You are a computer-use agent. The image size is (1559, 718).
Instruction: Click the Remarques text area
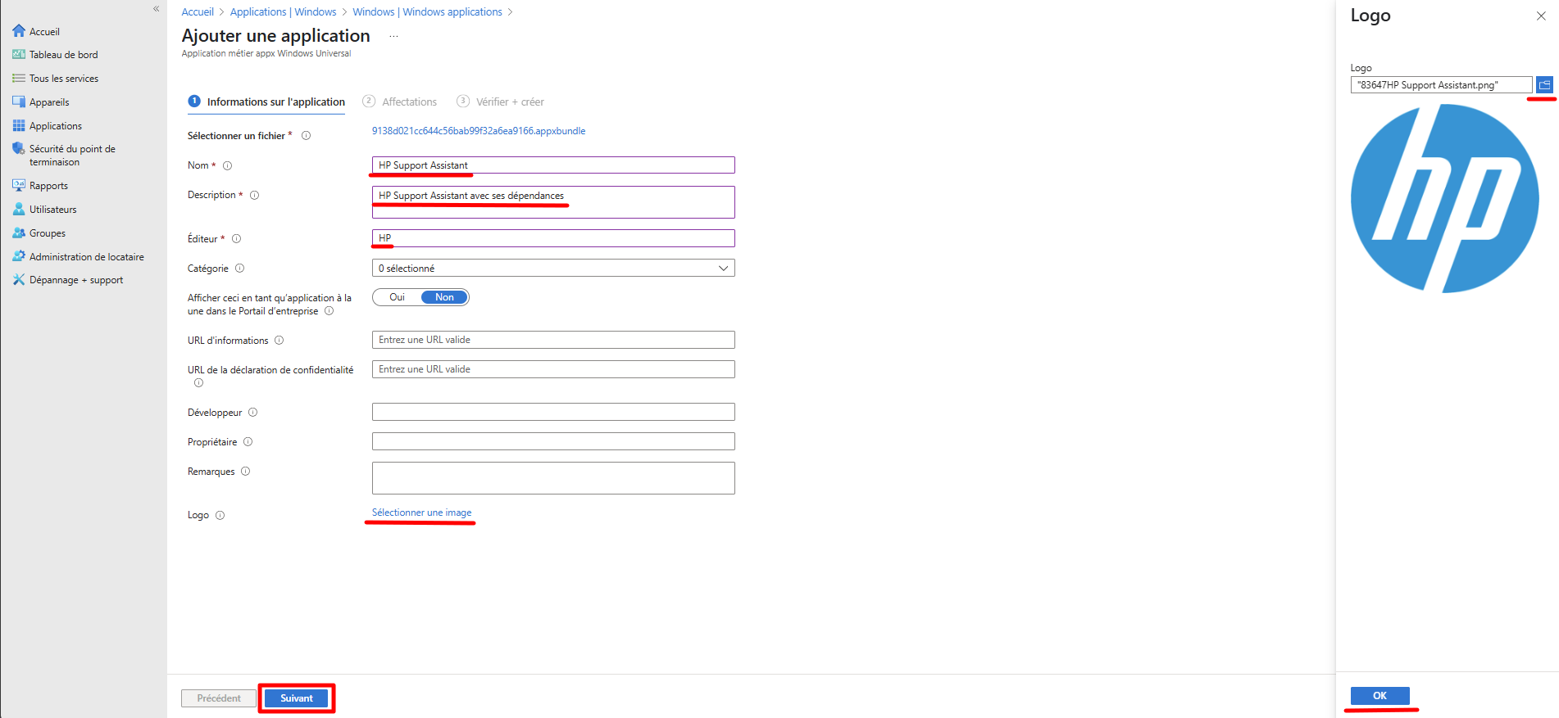(553, 478)
